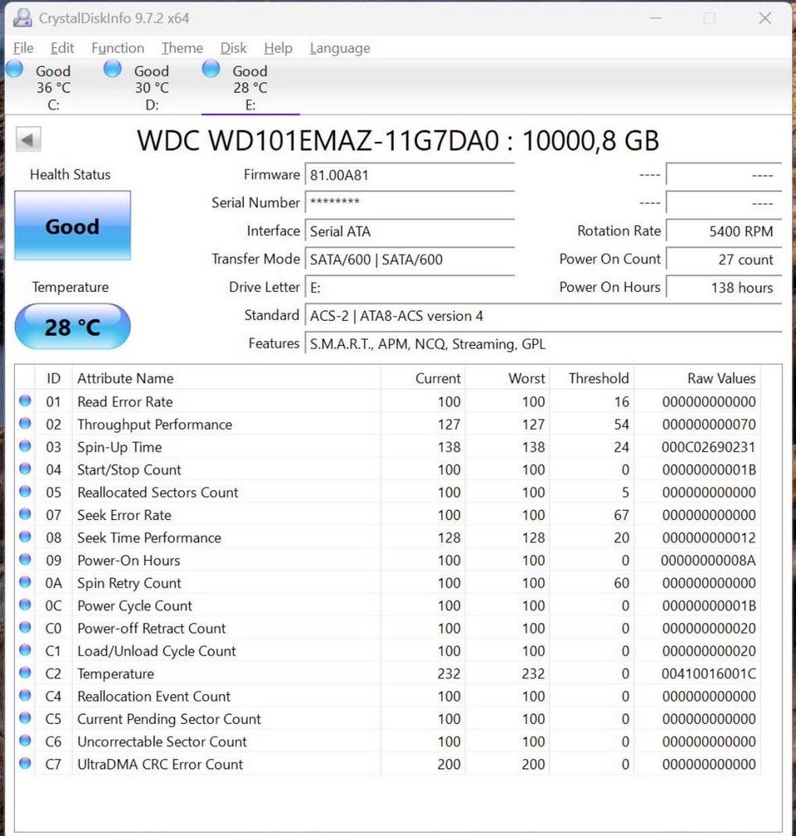Click the masked Serial Number field

pyautogui.click(x=410, y=203)
